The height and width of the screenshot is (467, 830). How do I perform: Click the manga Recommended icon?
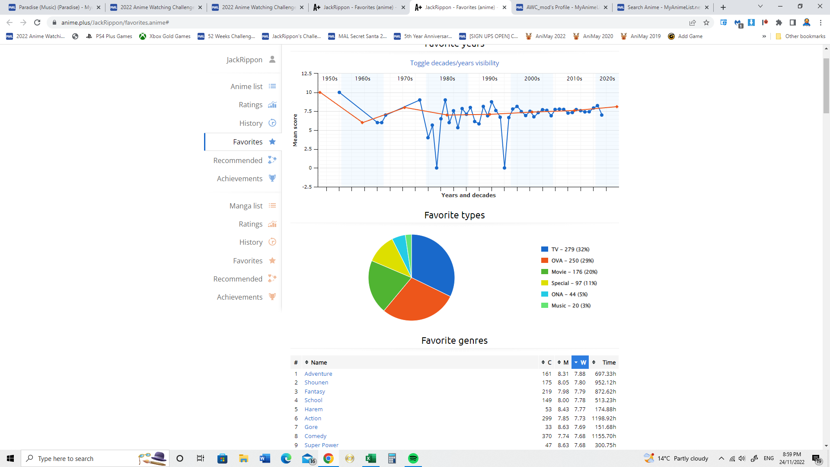pyautogui.click(x=272, y=279)
